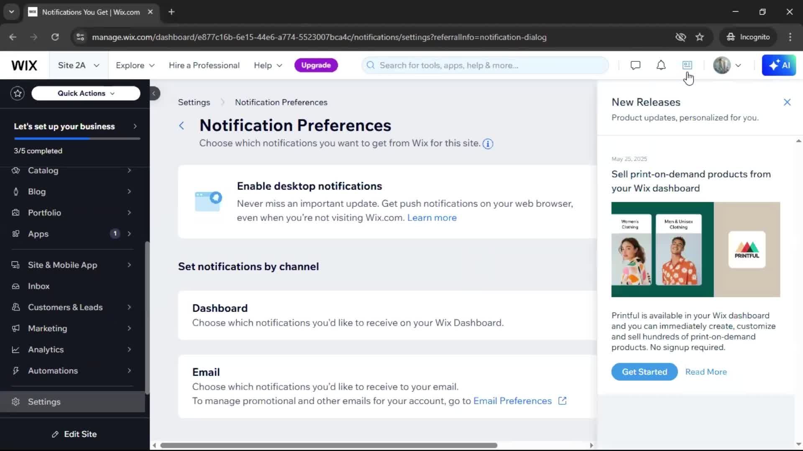Click the setup progress bar
Screen dimensions: 803x451
click(77, 138)
